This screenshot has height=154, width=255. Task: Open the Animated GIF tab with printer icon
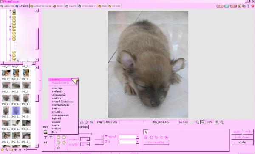pos(87,6)
